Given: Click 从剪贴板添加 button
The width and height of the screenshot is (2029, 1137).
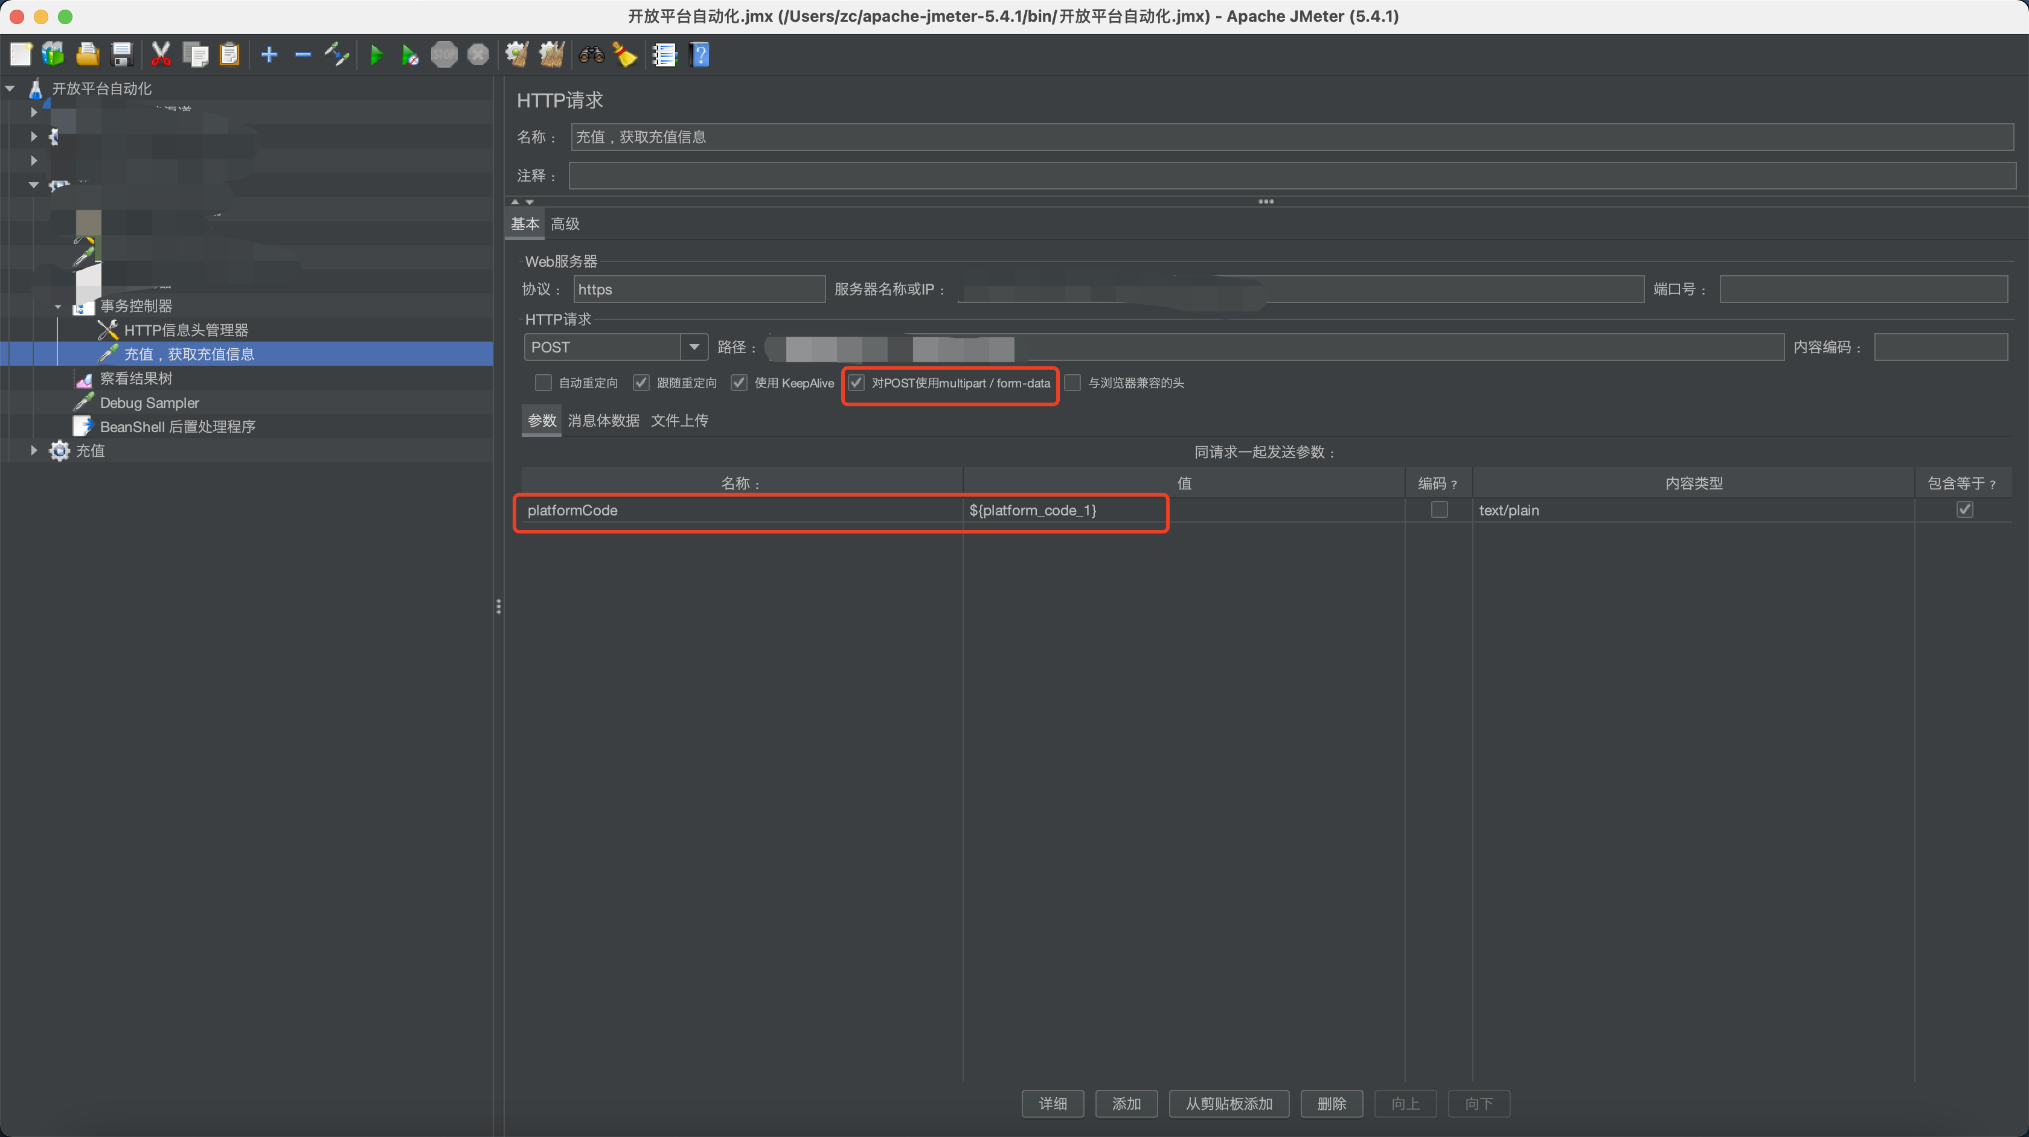Looking at the screenshot, I should [x=1228, y=1103].
